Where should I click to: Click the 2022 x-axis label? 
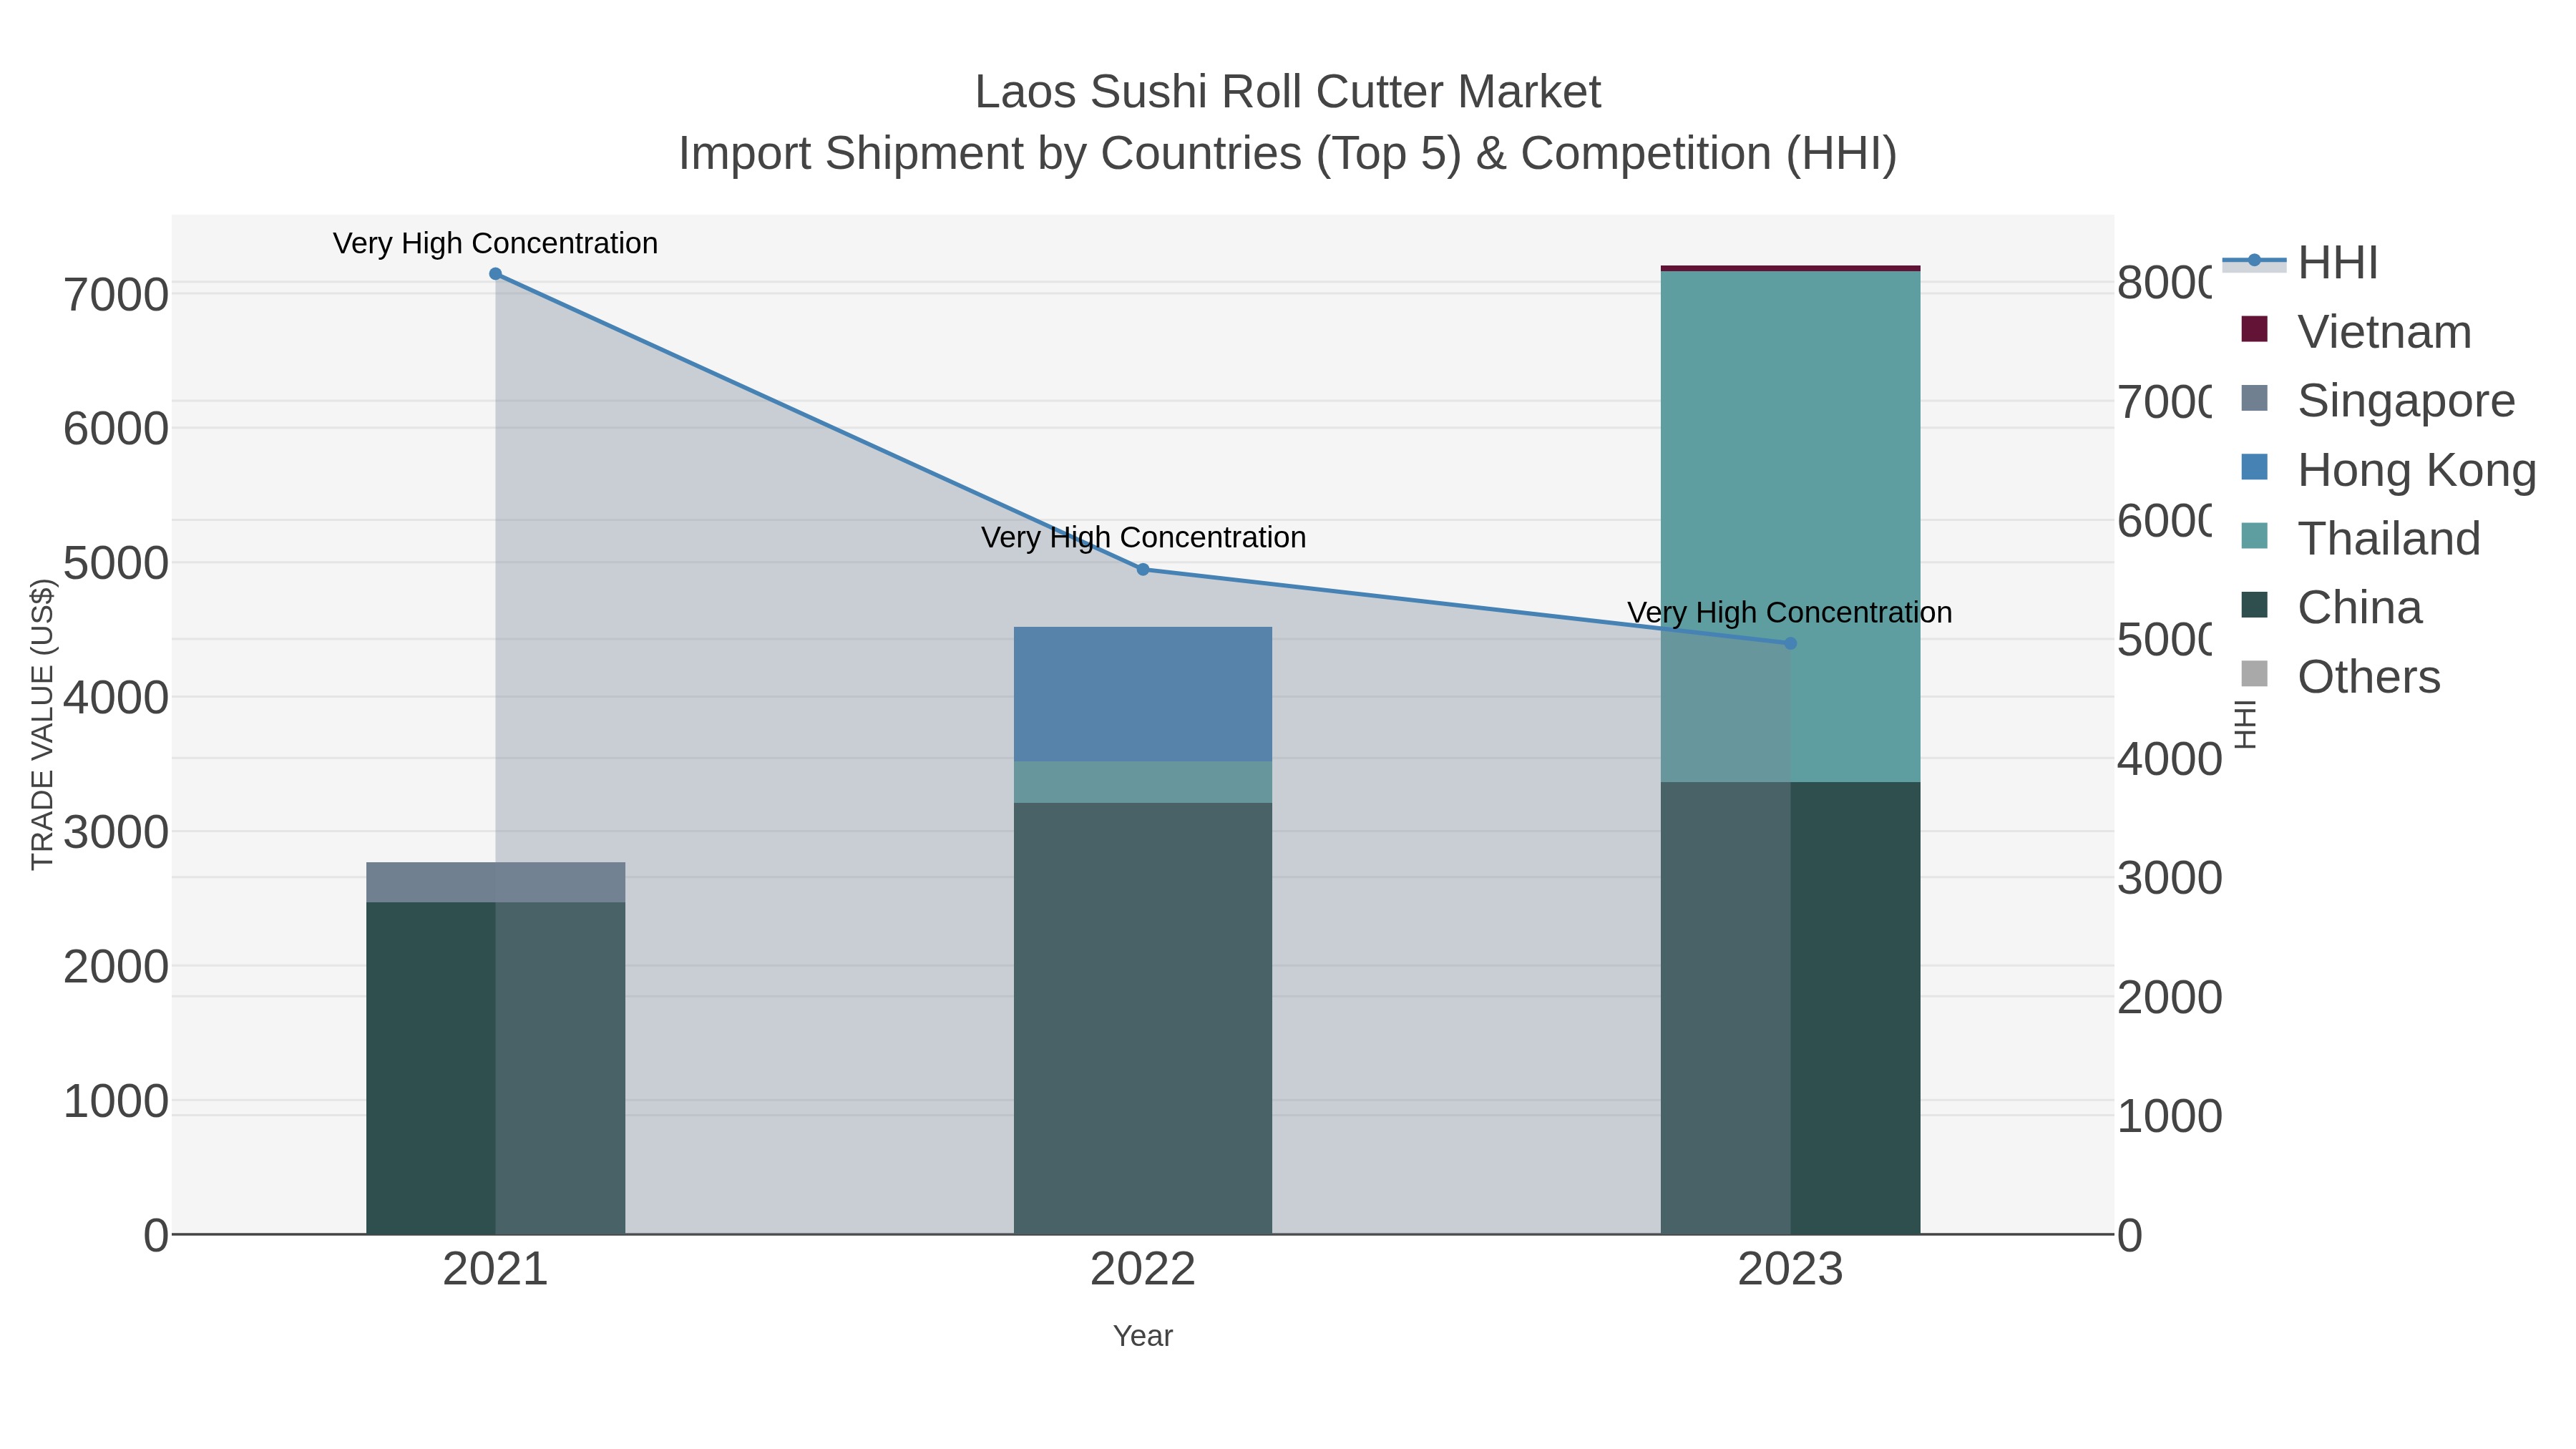click(1143, 1269)
